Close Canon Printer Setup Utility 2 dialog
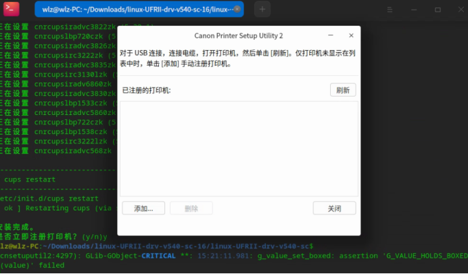This screenshot has height=274, width=468. [351, 35]
